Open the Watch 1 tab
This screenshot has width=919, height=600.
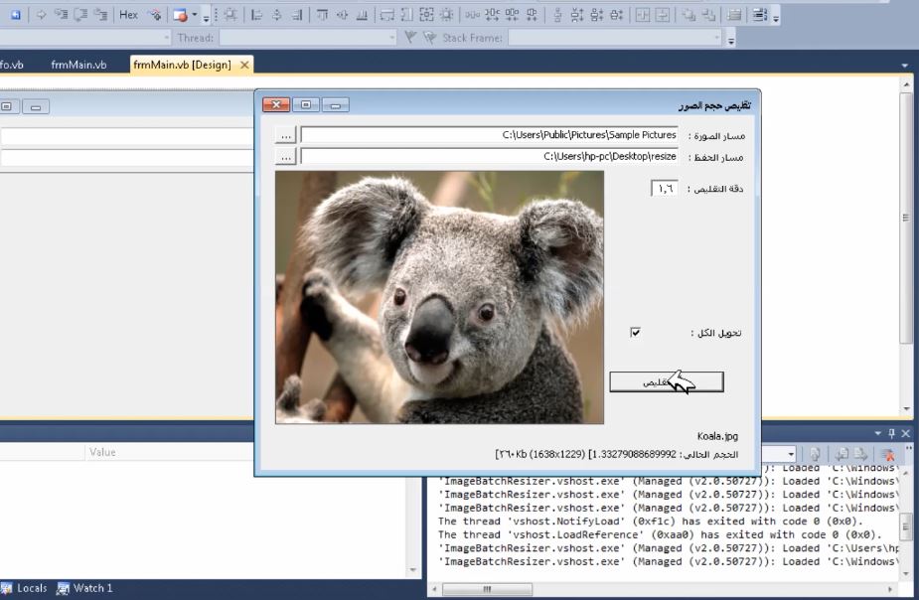(84, 588)
